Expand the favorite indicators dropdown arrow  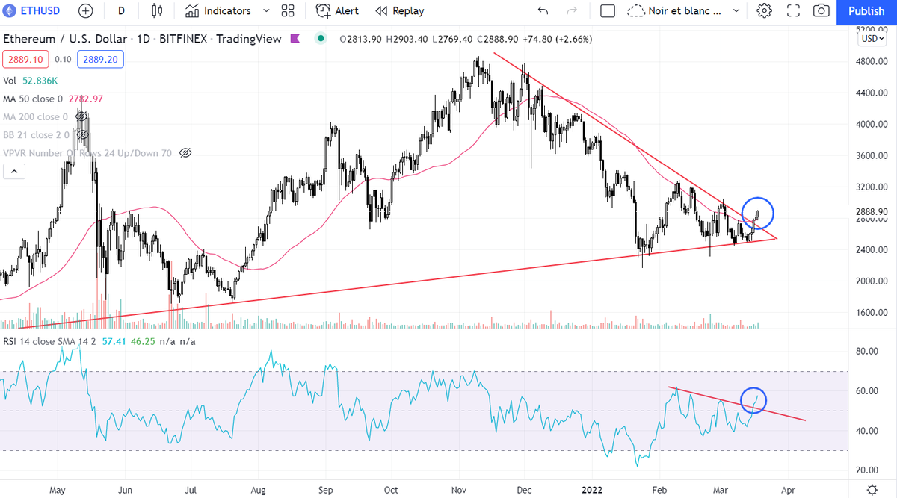[266, 11]
